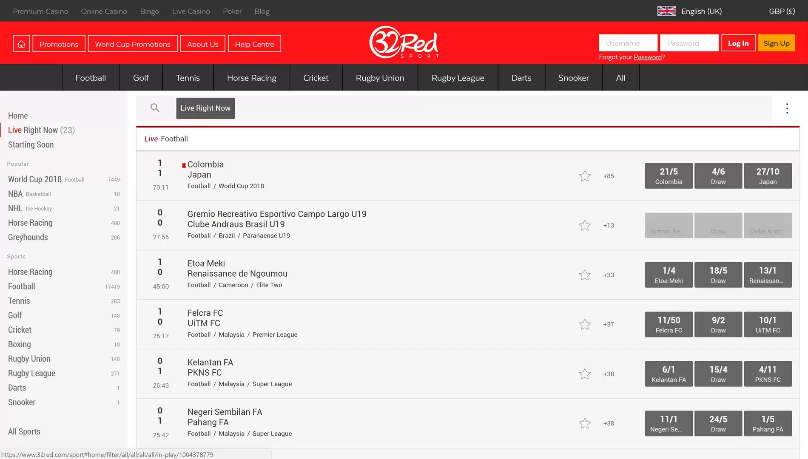Open World Cup Promotions
Image resolution: width=808 pixels, height=459 pixels.
point(133,44)
